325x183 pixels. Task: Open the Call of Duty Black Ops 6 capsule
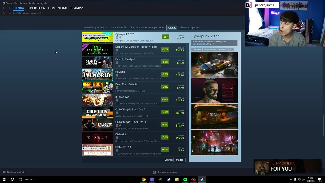coord(97,113)
